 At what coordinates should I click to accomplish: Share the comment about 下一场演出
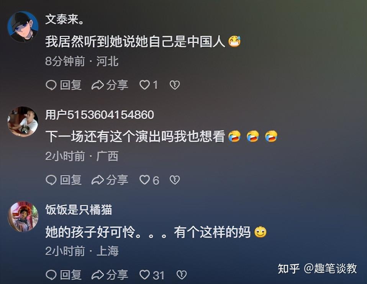coord(110,180)
